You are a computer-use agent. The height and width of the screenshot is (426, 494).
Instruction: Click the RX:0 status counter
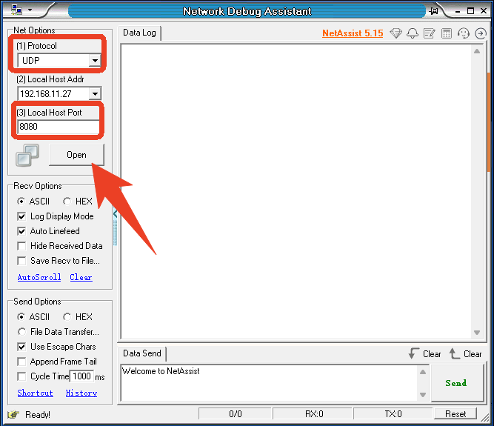tap(314, 413)
